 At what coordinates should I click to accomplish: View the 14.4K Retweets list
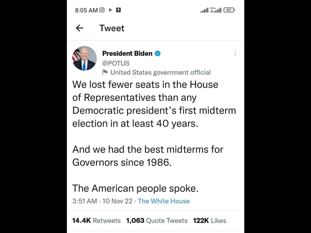pyautogui.click(x=96, y=221)
